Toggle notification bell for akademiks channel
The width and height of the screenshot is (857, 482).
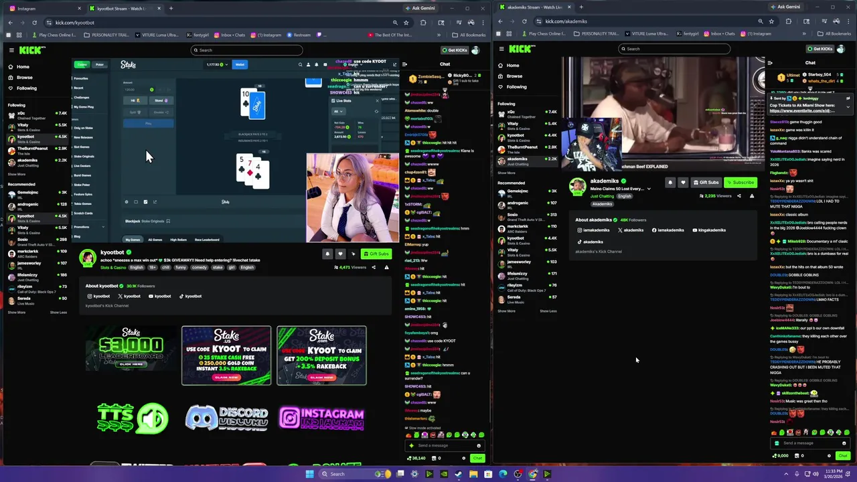[x=670, y=182]
